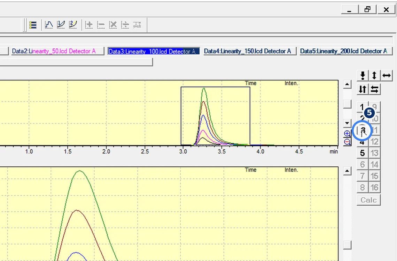Click the 3.0 tick label on time axis
The image size is (397, 261).
[x=183, y=151]
